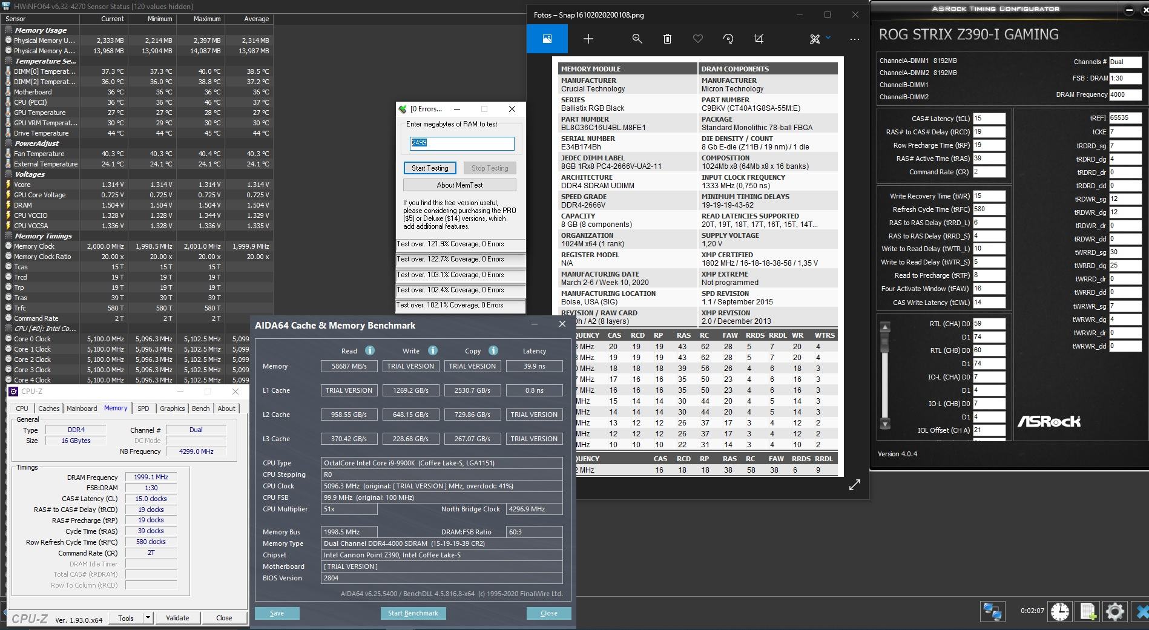1149x630 pixels.
Task: Click the plus add-to icon in Photos
Action: point(588,39)
